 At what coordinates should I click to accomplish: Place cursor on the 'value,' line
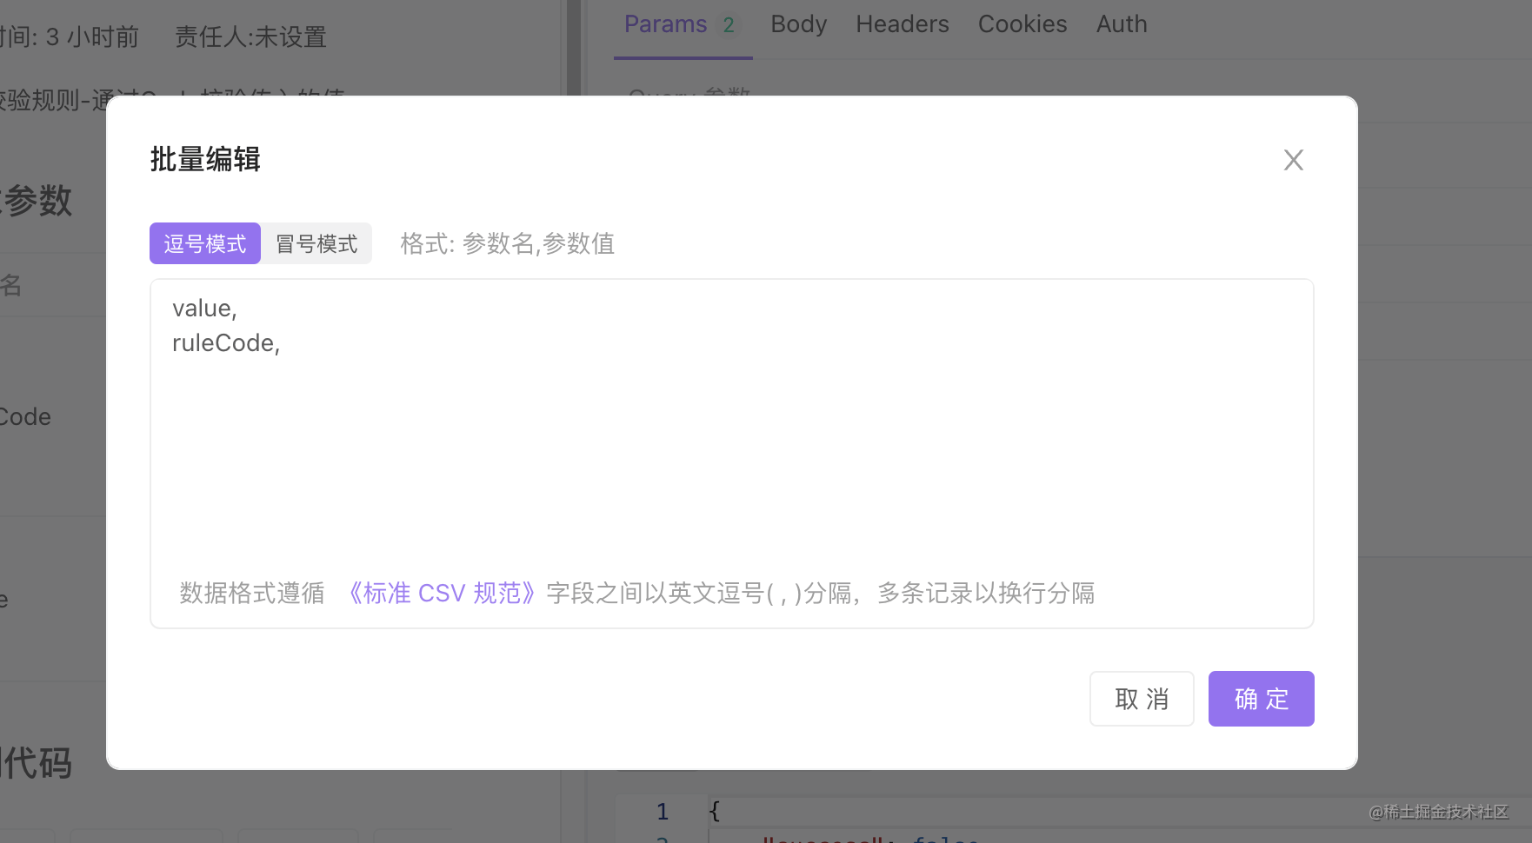pyautogui.click(x=204, y=309)
